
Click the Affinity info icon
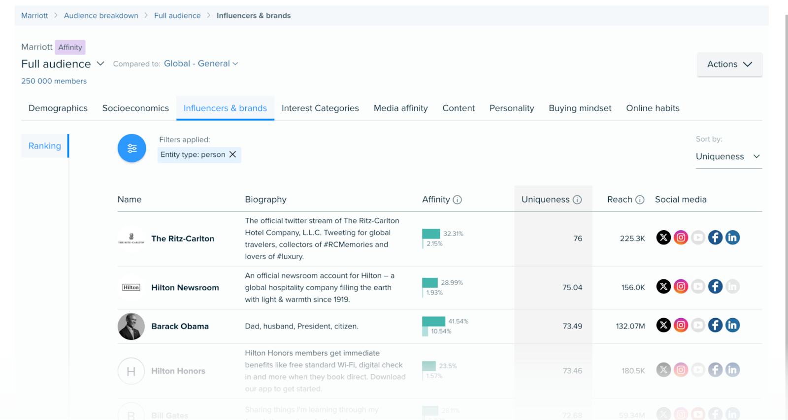pyautogui.click(x=457, y=200)
